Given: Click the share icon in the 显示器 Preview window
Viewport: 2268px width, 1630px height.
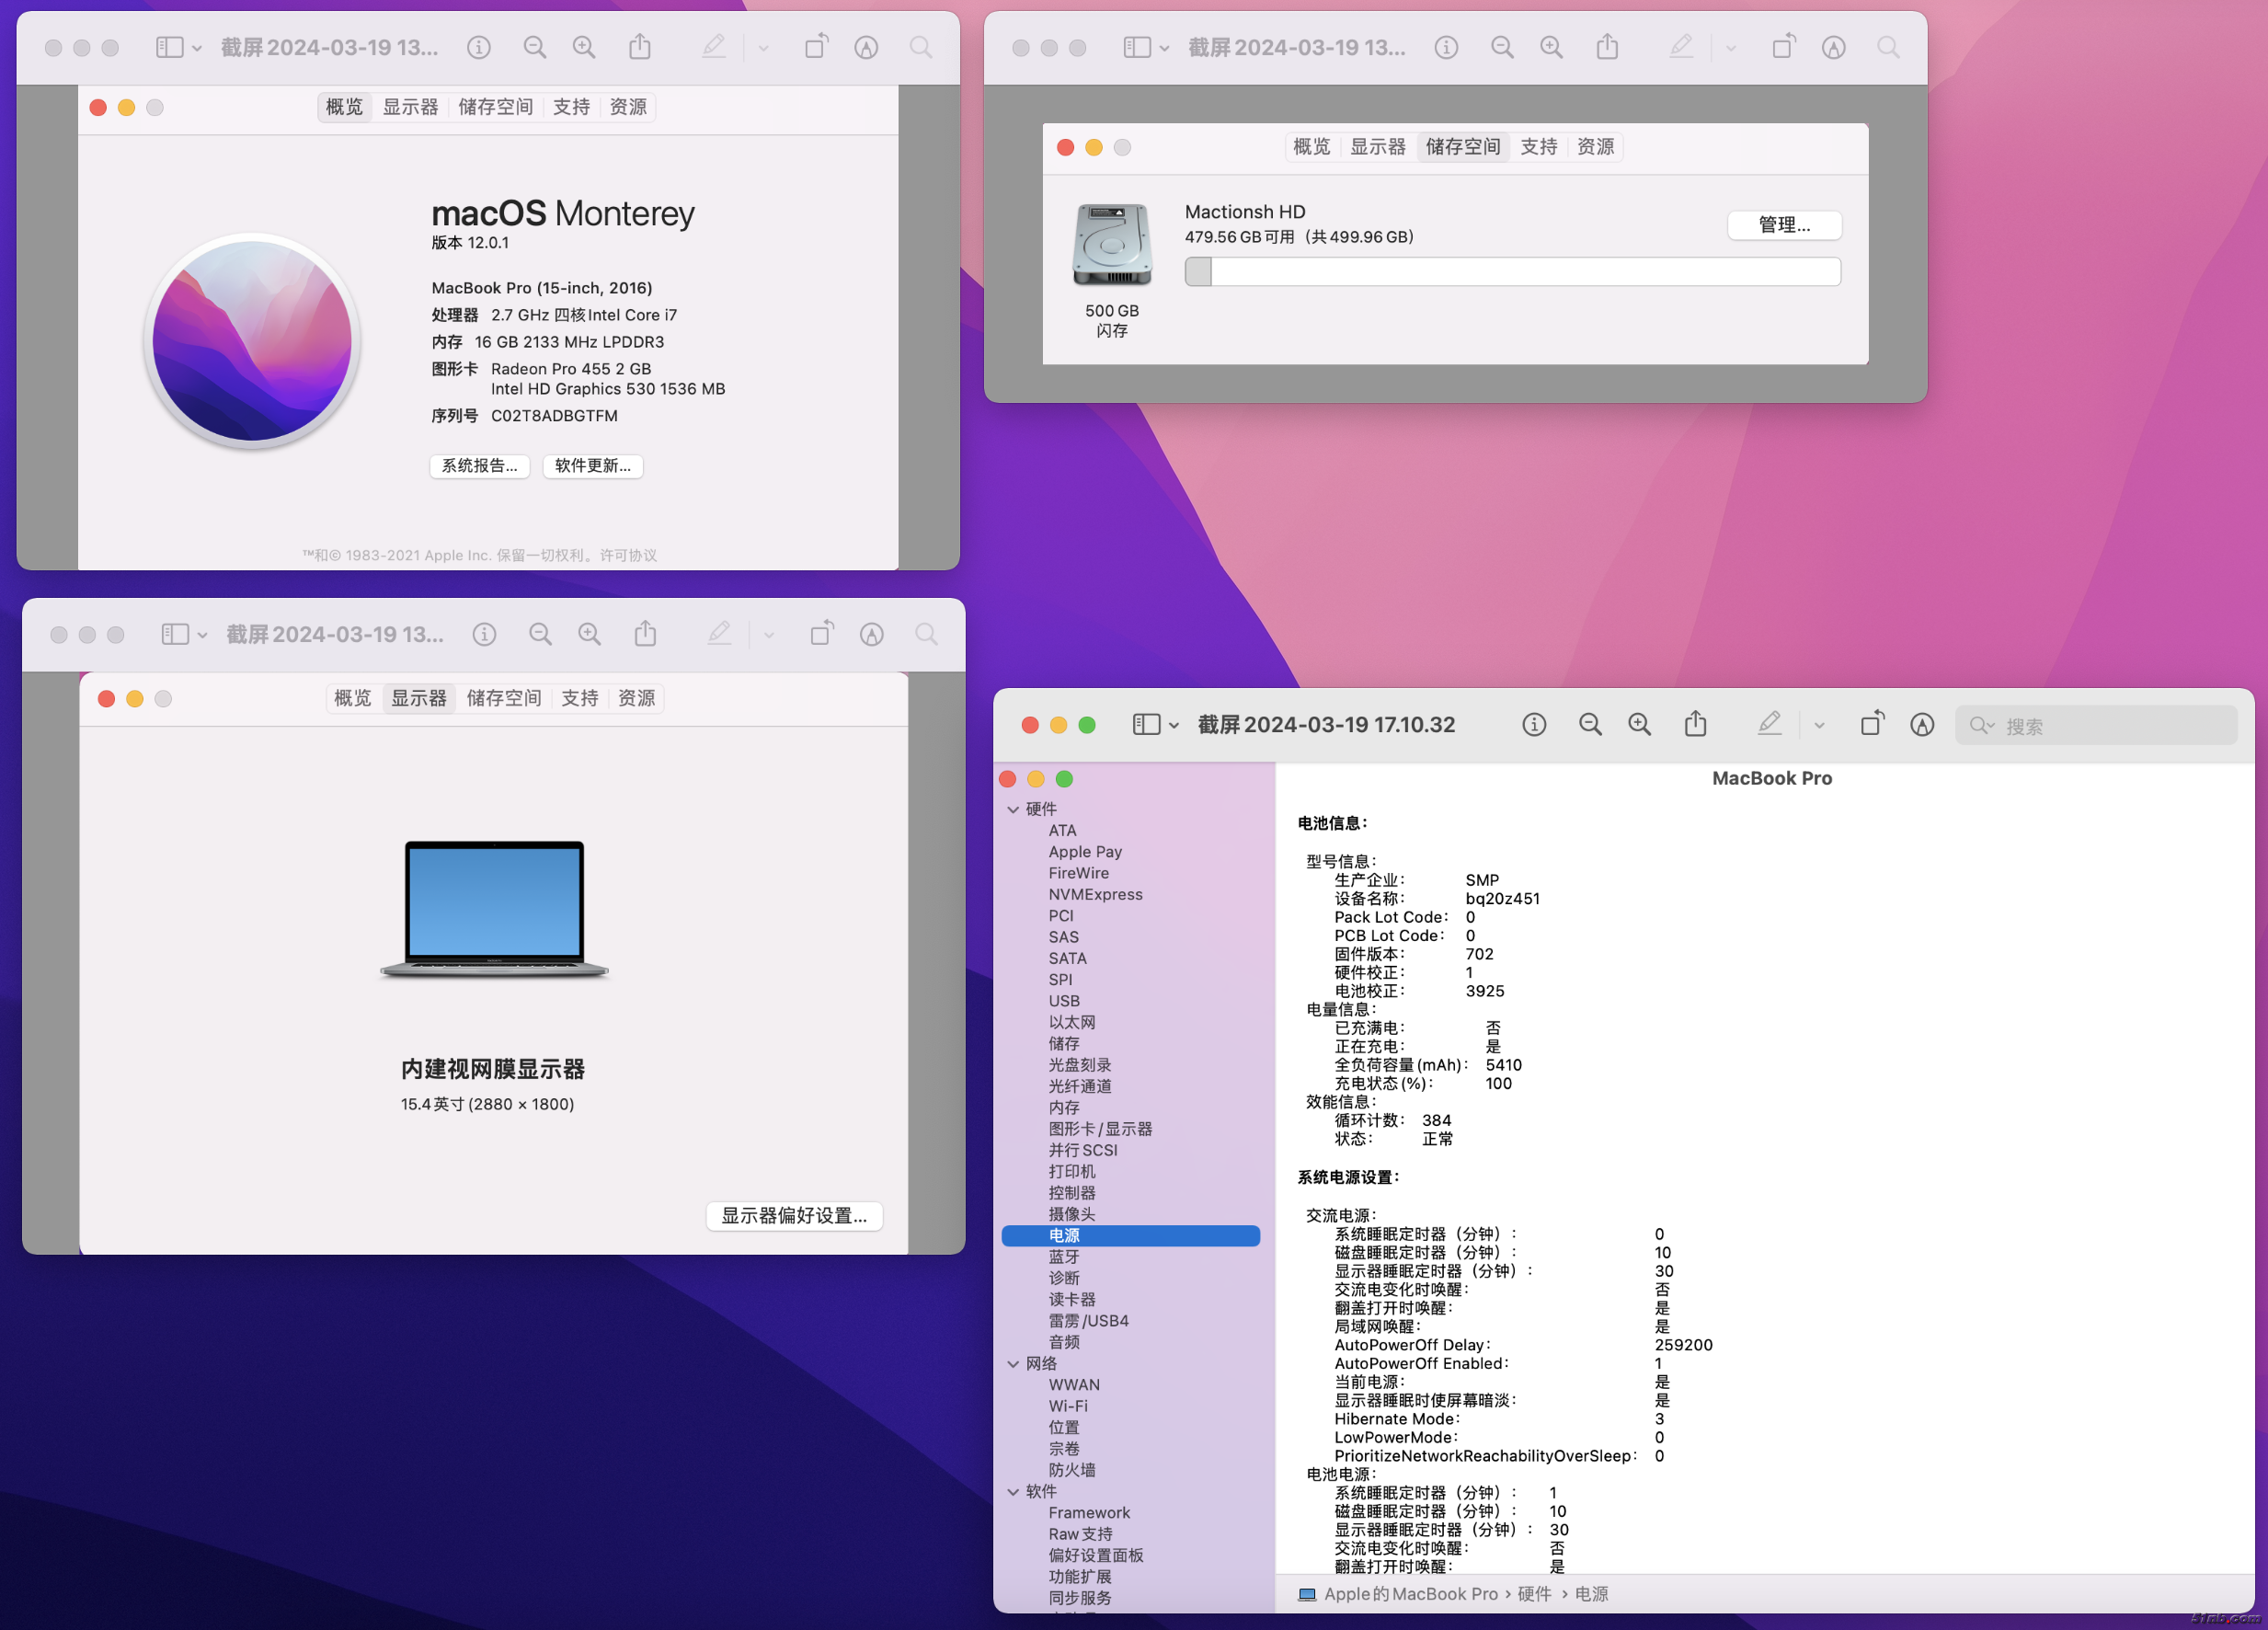Looking at the screenshot, I should click(x=645, y=633).
